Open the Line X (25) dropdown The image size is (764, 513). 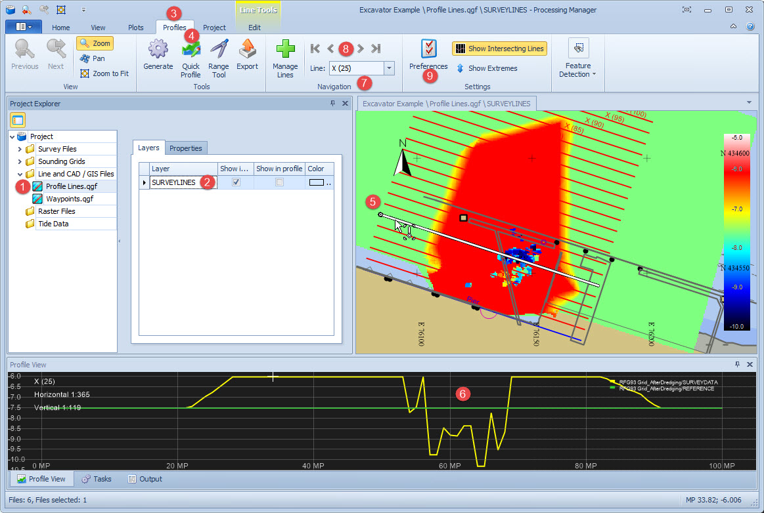[389, 68]
